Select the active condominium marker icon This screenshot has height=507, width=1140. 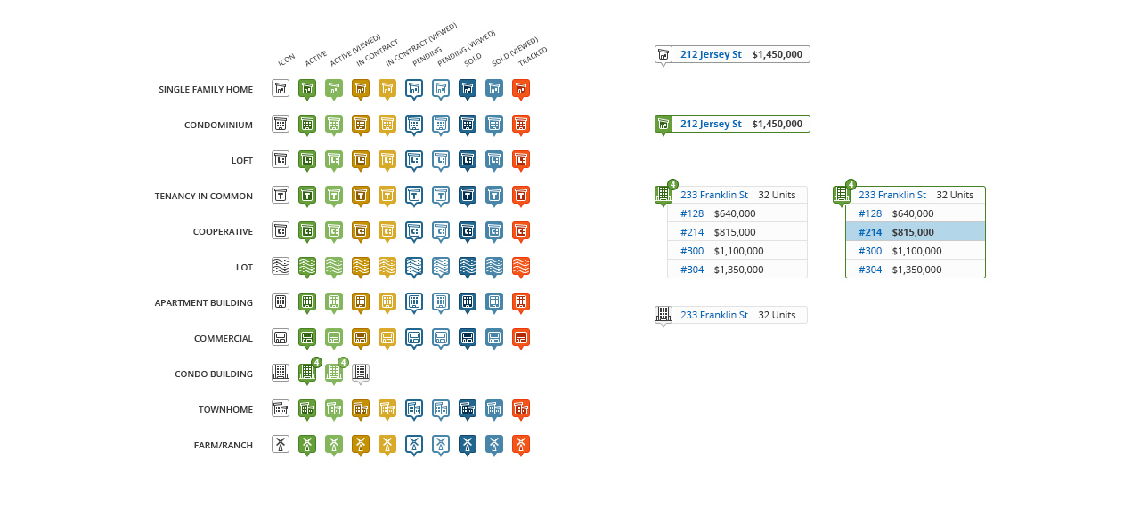[x=307, y=124]
